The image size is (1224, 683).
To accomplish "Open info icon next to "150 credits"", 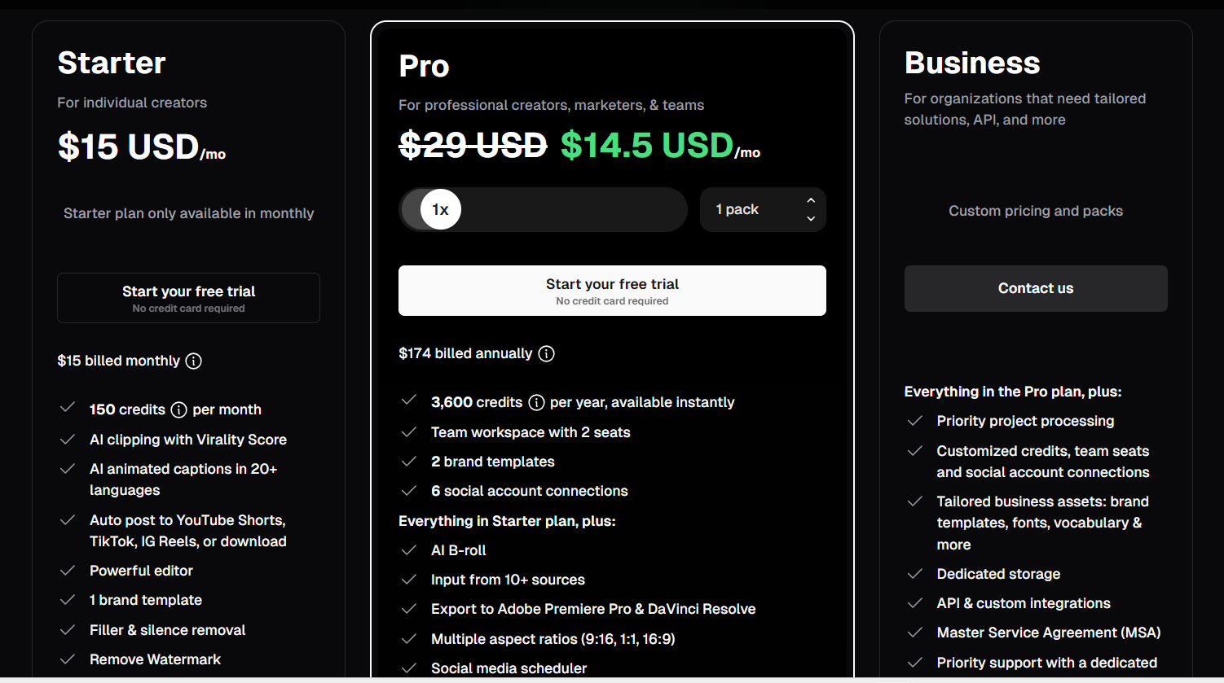I will tap(179, 409).
